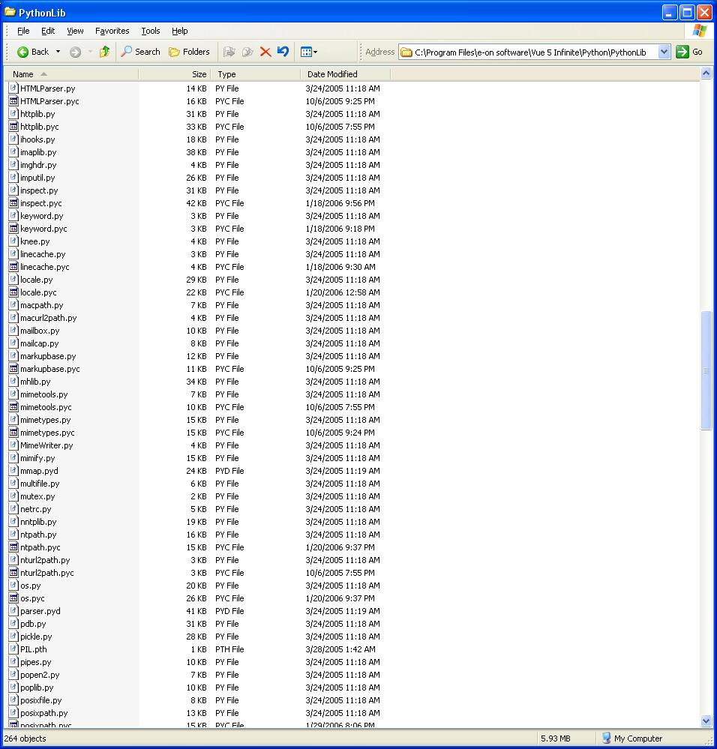Open the File menu

(x=23, y=31)
